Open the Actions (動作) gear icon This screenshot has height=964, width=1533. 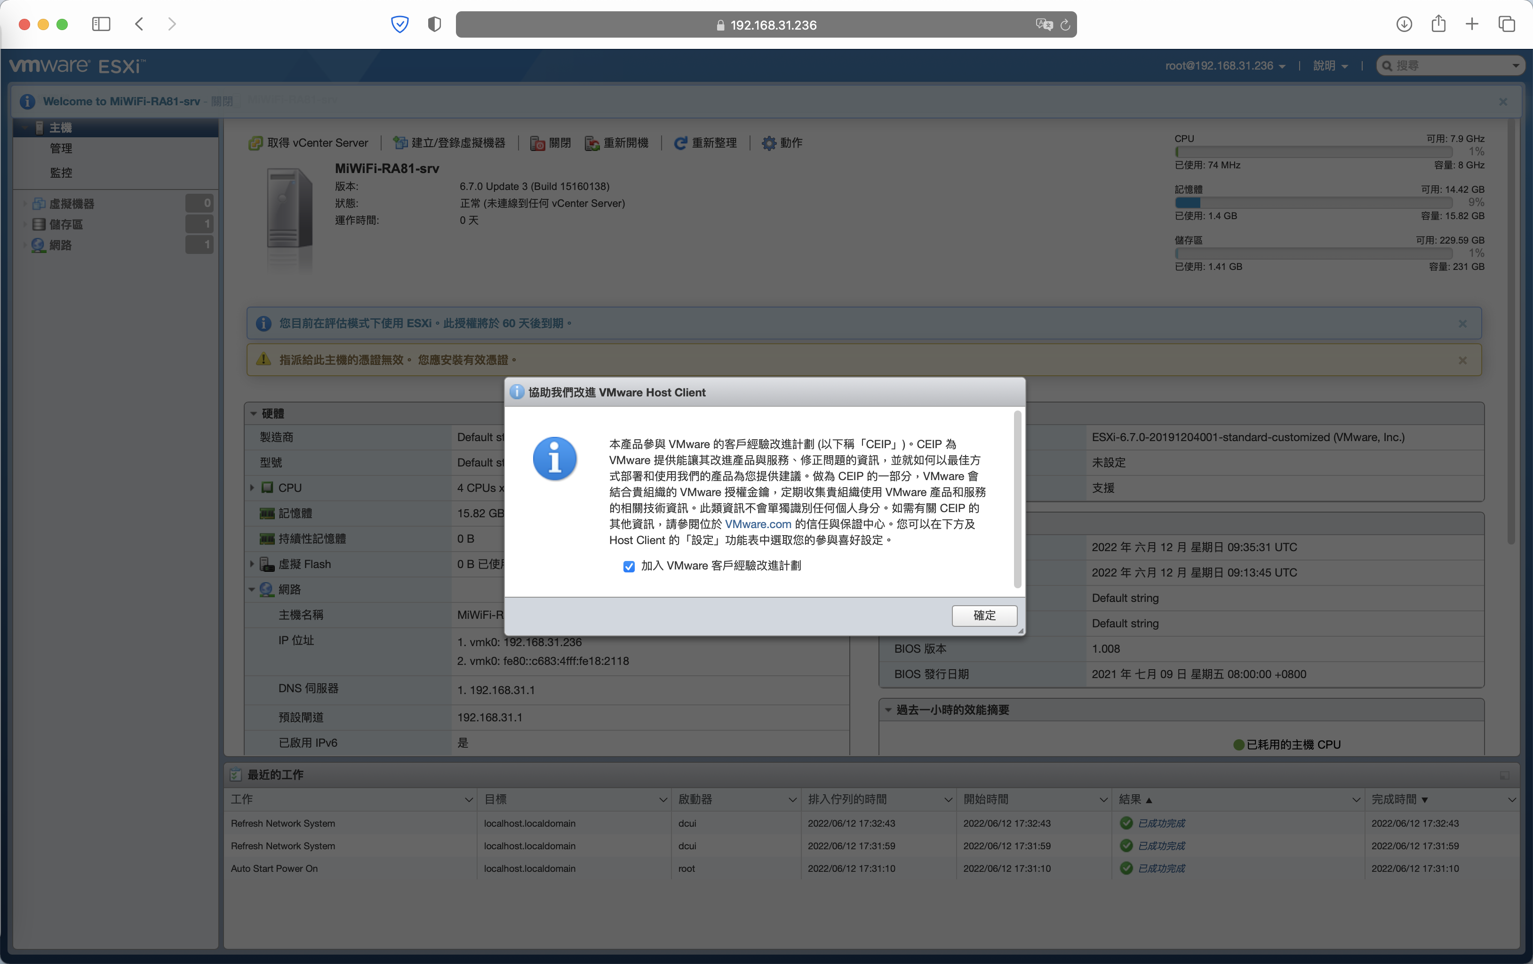(x=769, y=143)
